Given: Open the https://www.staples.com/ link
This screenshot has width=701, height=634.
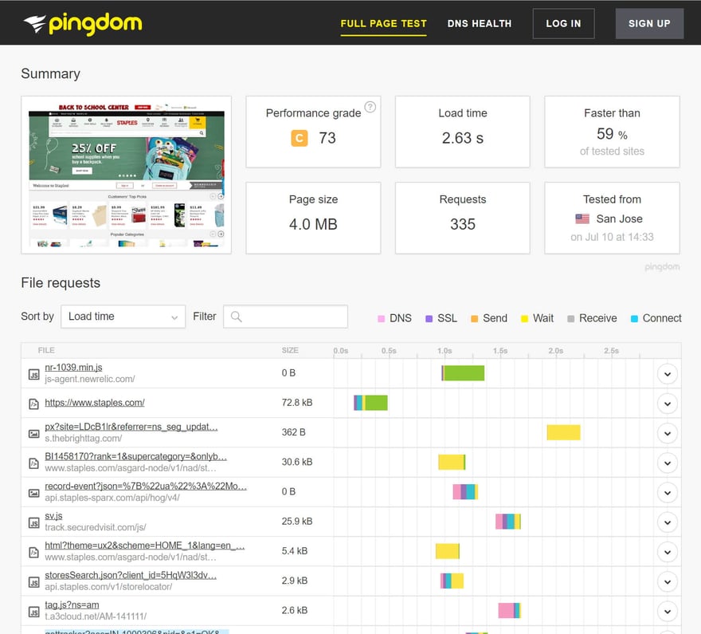Looking at the screenshot, I should [x=95, y=403].
